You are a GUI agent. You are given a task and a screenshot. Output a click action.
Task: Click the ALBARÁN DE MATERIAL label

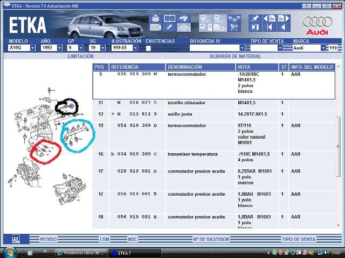pos(235,56)
